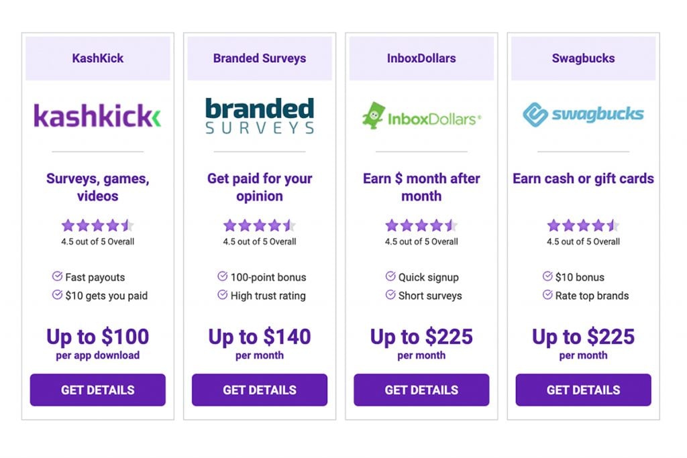The height and width of the screenshot is (458, 687).
Task: Click the Up to $225 text for InboxDollars
Action: 421,337
